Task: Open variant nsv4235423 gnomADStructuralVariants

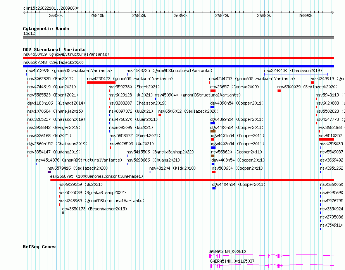Action: coord(130,79)
